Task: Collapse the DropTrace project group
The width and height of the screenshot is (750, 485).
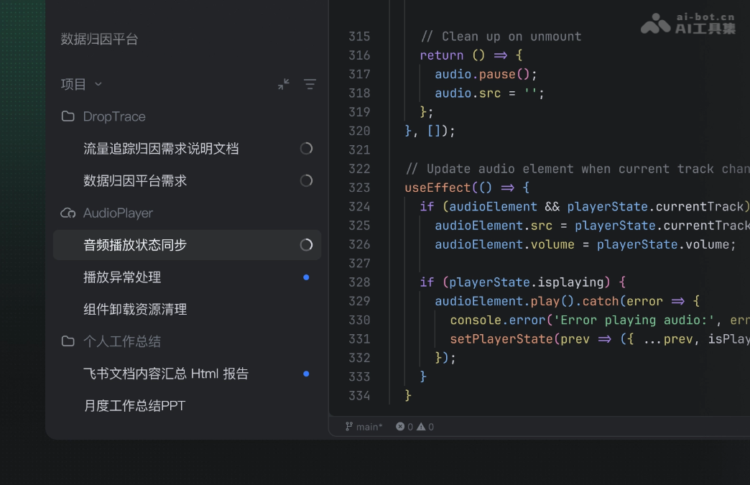Action: (114, 116)
